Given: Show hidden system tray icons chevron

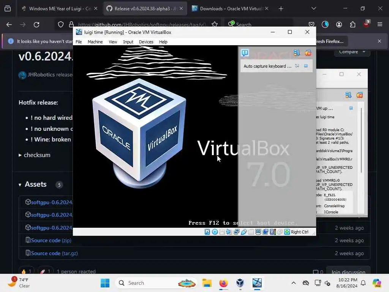Looking at the screenshot, I should coord(294,283).
